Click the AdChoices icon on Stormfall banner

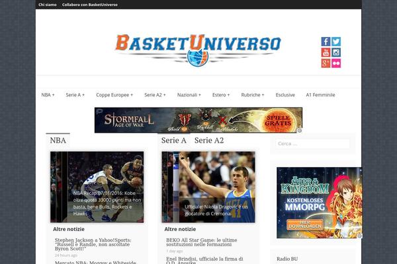pos(300,131)
